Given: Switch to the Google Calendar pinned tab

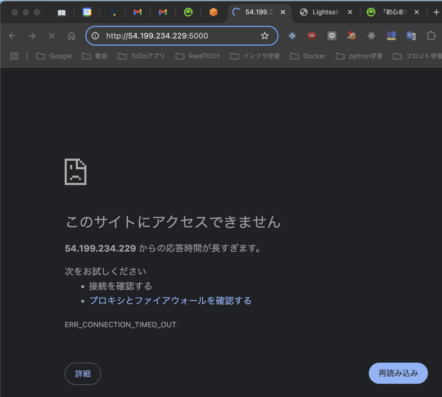Looking at the screenshot, I should [x=87, y=12].
